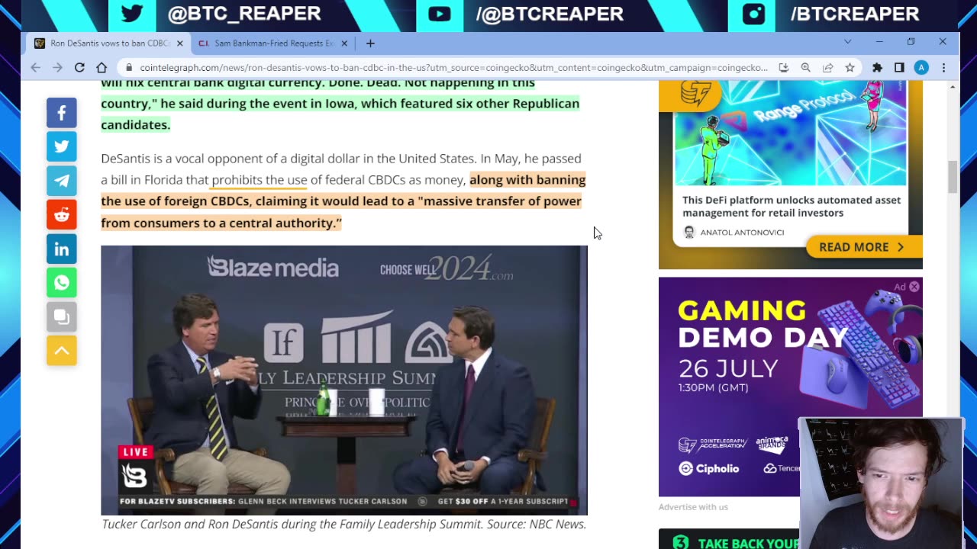Toggle the browser side panel
This screenshot has height=549, width=977.
point(899,68)
